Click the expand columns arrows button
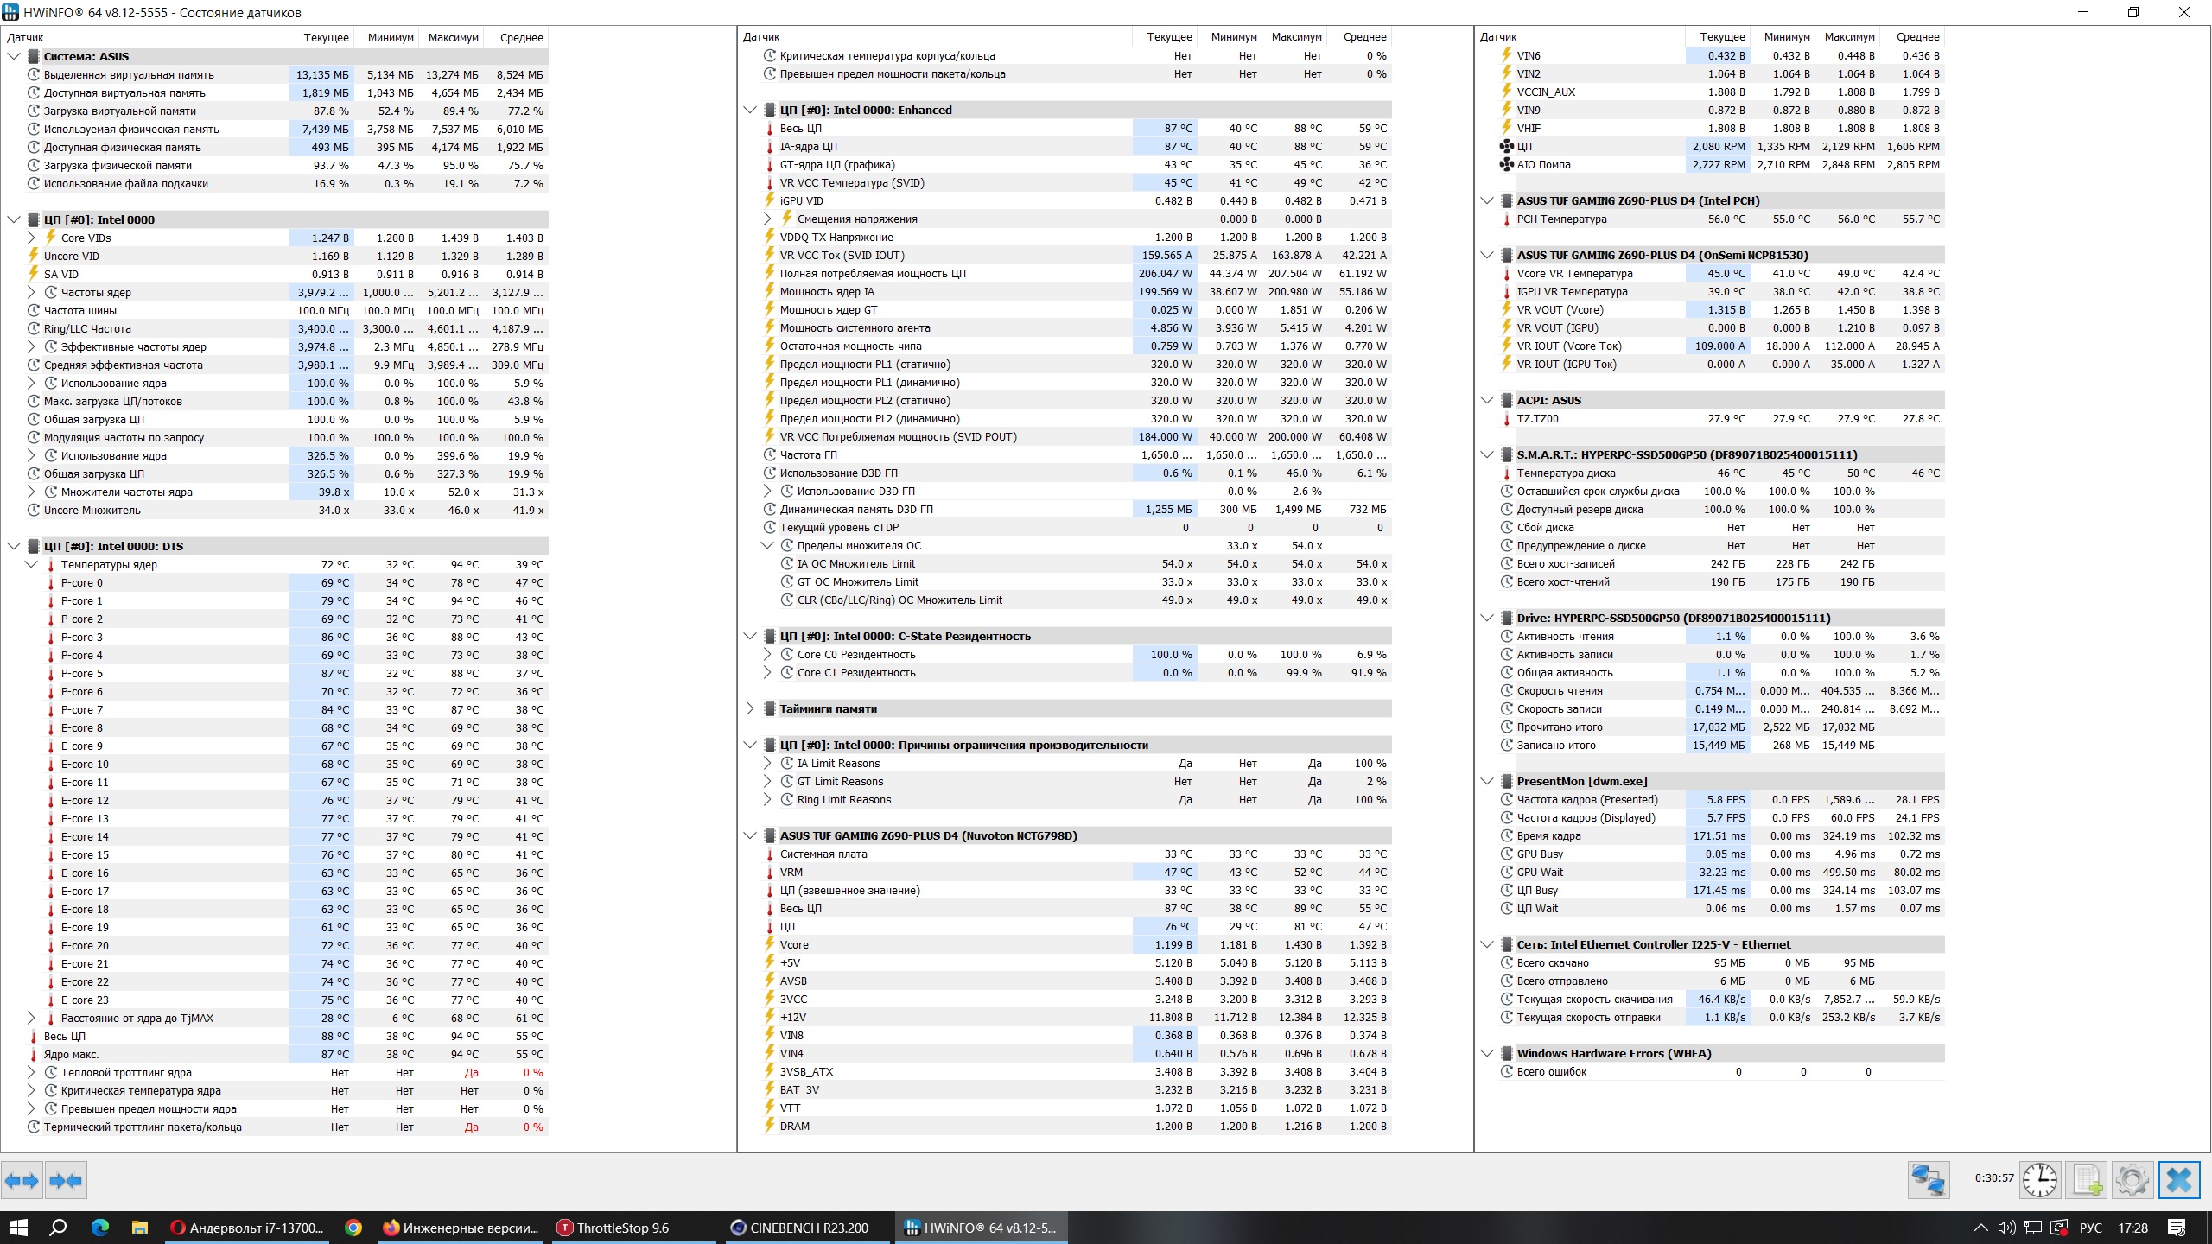The height and width of the screenshot is (1244, 2212). point(22,1180)
